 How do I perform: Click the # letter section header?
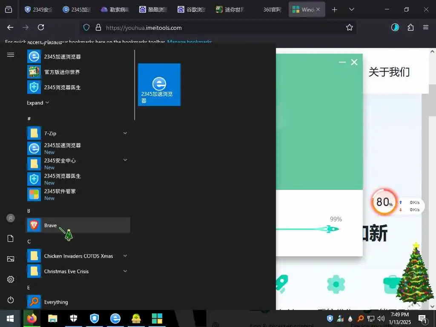[29, 119]
